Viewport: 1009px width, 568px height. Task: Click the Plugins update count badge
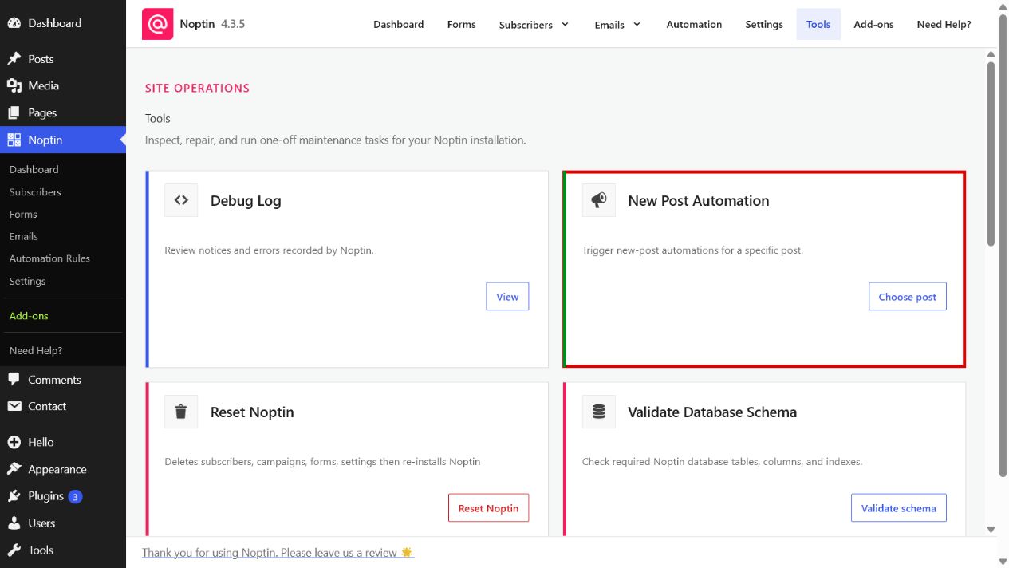(x=75, y=496)
